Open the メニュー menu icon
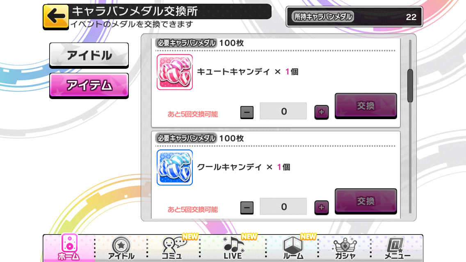This screenshot has height=262, width=466. (397, 248)
